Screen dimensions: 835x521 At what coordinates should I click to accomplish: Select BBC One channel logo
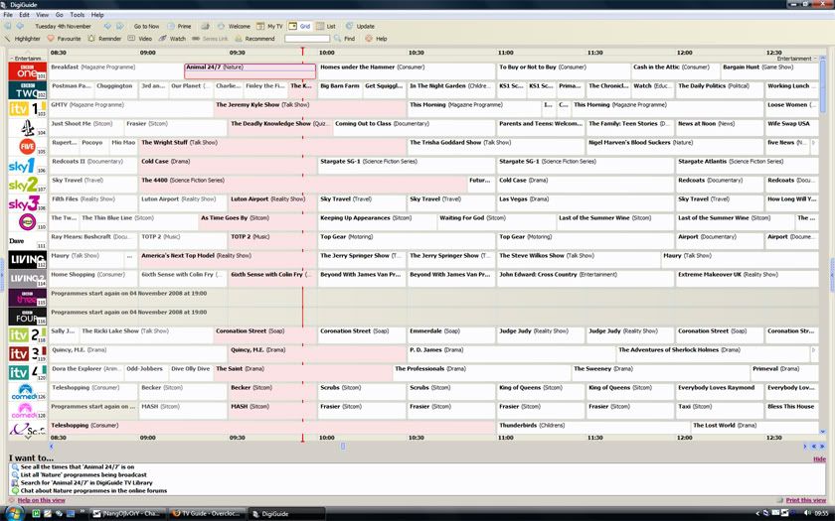(x=28, y=71)
